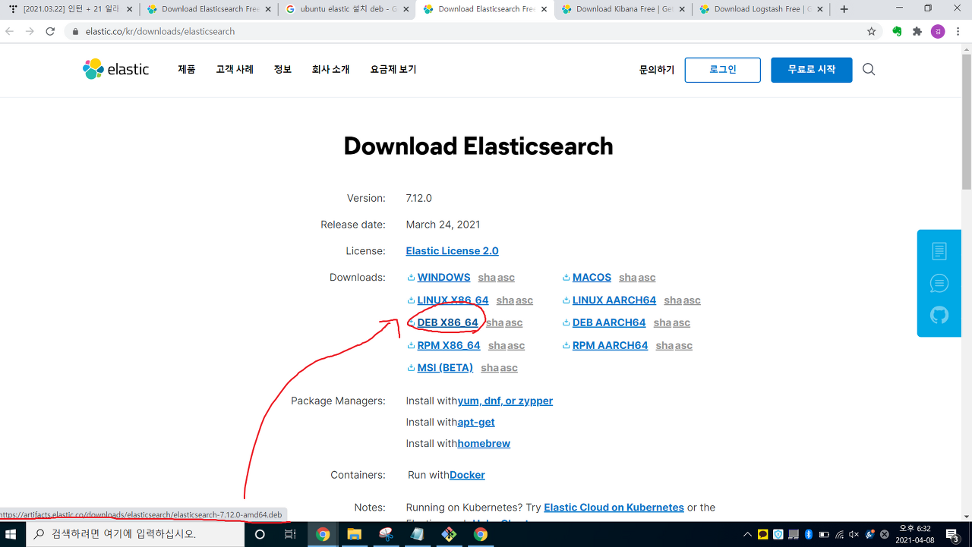The height and width of the screenshot is (547, 972).
Task: Click the Evernote extension icon
Action: [x=897, y=31]
